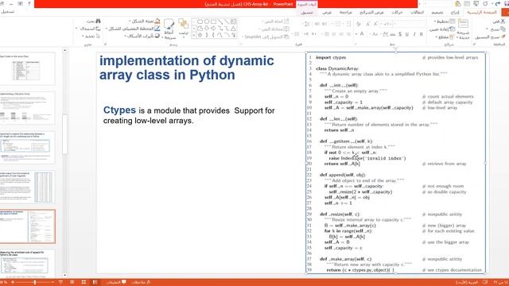Click the Copy (نسخ) icon
Viewport: 509px width, 286px height.
(x=503, y=29)
